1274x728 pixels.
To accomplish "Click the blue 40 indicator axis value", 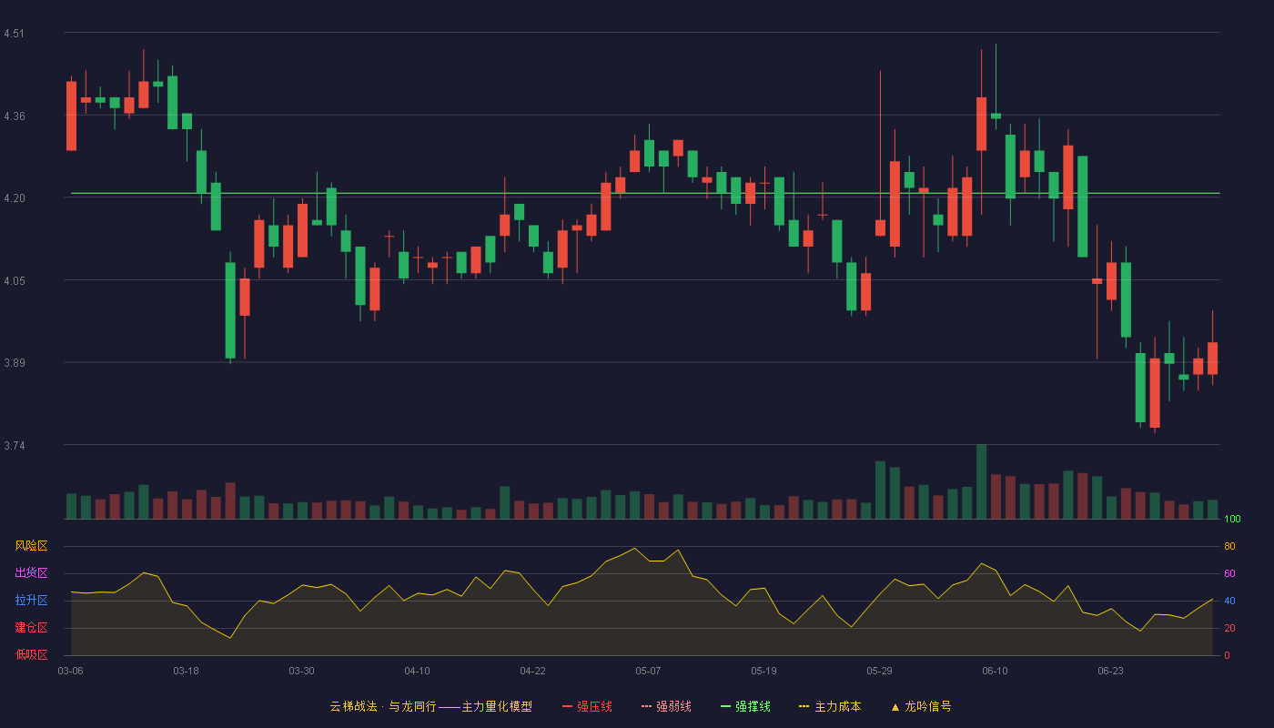I will (1229, 601).
